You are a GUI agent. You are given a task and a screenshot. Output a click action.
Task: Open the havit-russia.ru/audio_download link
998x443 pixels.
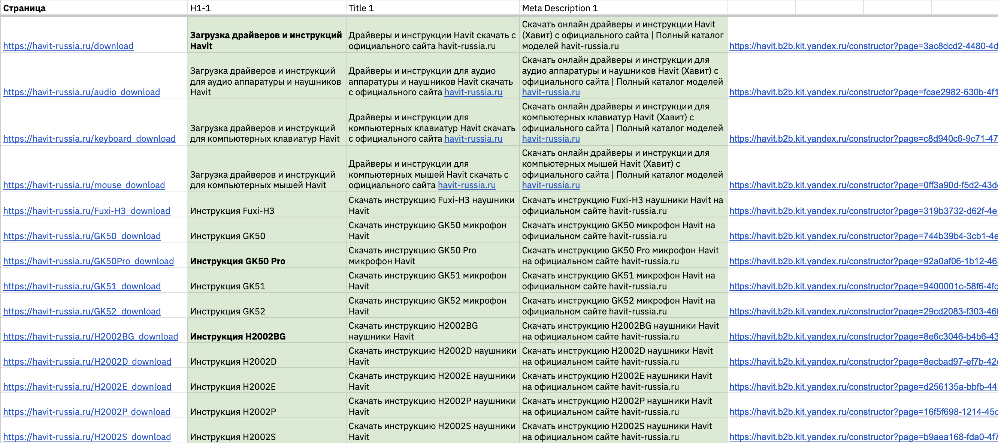81,92
